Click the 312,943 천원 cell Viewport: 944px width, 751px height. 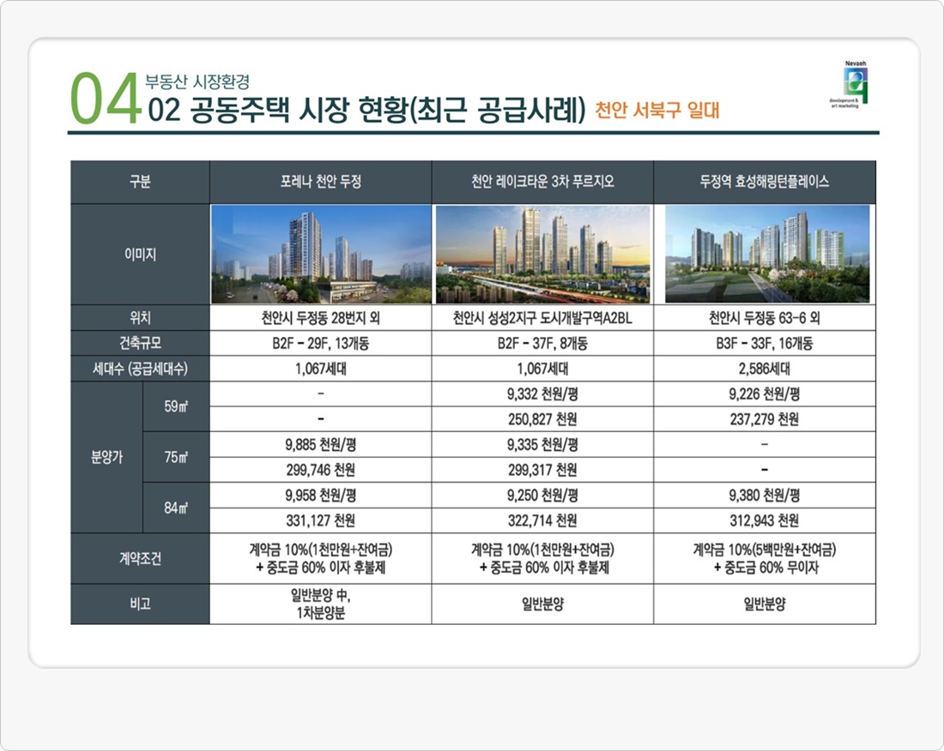[x=765, y=520]
